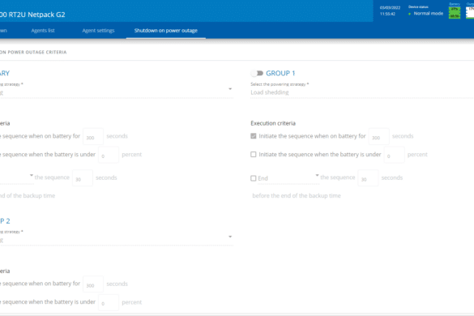Screen dimensions: 474x316
Task: Check the Group 1 End sequence checkbox
Action: click(x=254, y=178)
